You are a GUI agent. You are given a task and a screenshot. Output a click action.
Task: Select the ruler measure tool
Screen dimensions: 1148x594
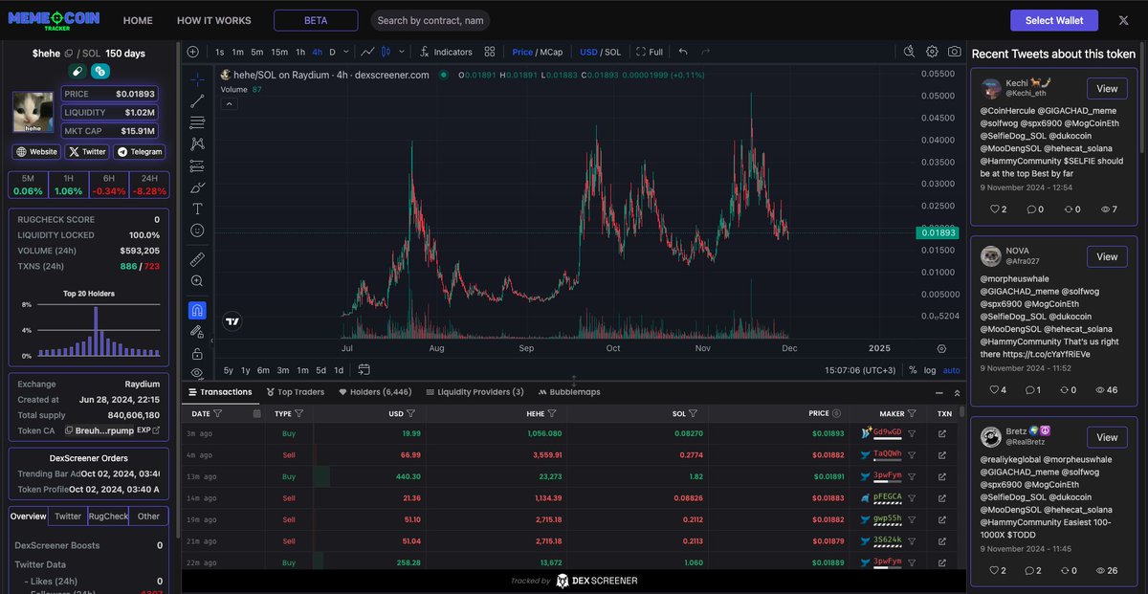[197, 259]
